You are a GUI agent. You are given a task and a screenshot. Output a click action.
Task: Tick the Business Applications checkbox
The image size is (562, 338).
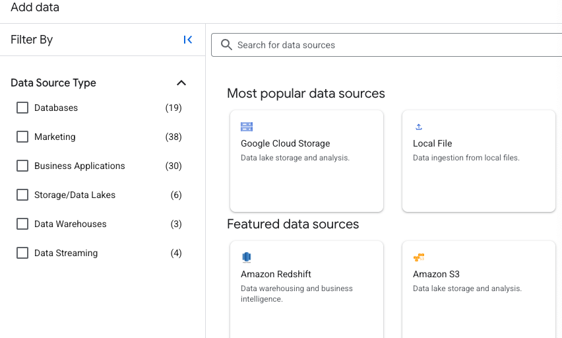[x=22, y=166]
